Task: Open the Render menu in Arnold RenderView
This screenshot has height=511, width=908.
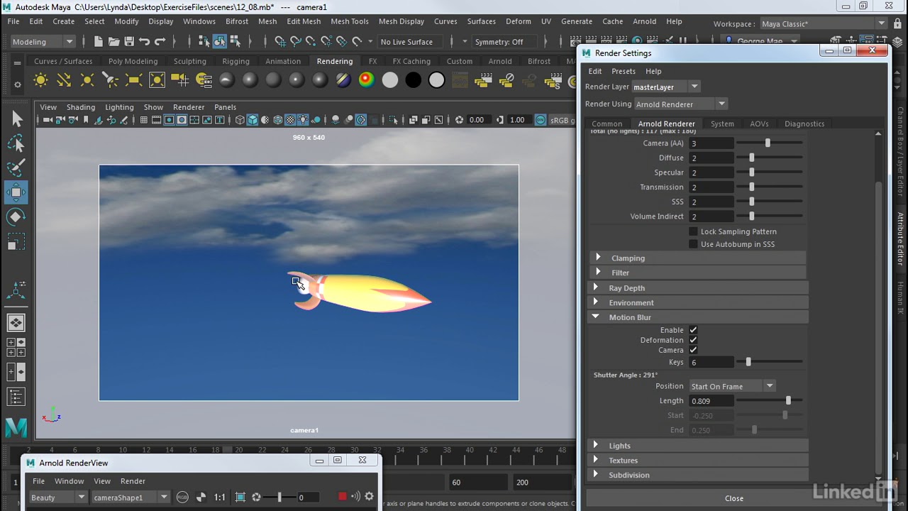Action: pos(133,481)
